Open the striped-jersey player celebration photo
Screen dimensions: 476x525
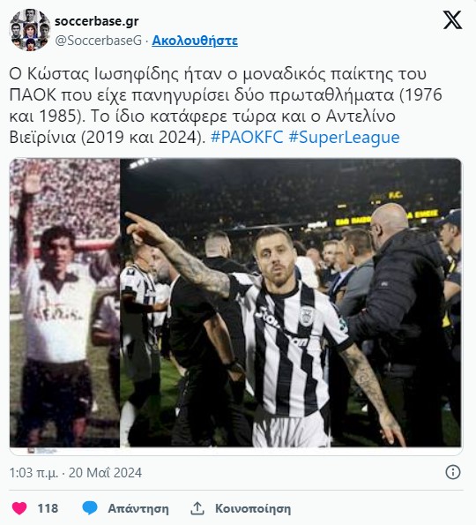(x=291, y=303)
